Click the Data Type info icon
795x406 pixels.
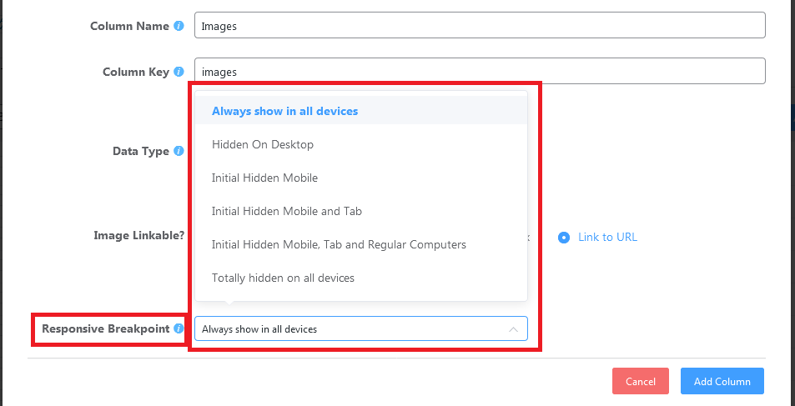(179, 152)
